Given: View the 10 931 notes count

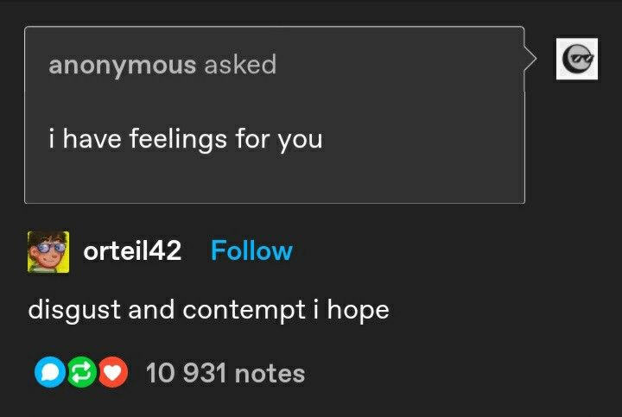Looking at the screenshot, I should 225,373.
